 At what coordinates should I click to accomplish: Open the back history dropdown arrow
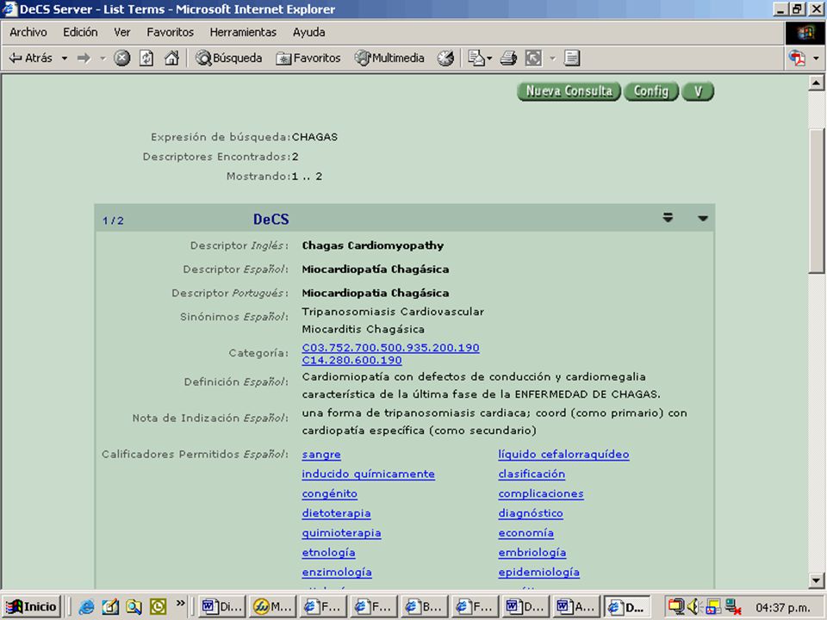tap(65, 58)
